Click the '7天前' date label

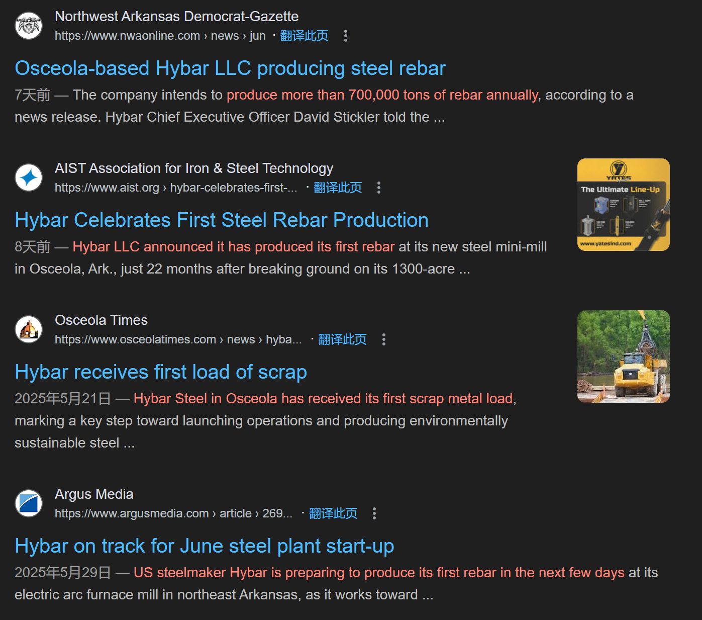click(x=33, y=95)
